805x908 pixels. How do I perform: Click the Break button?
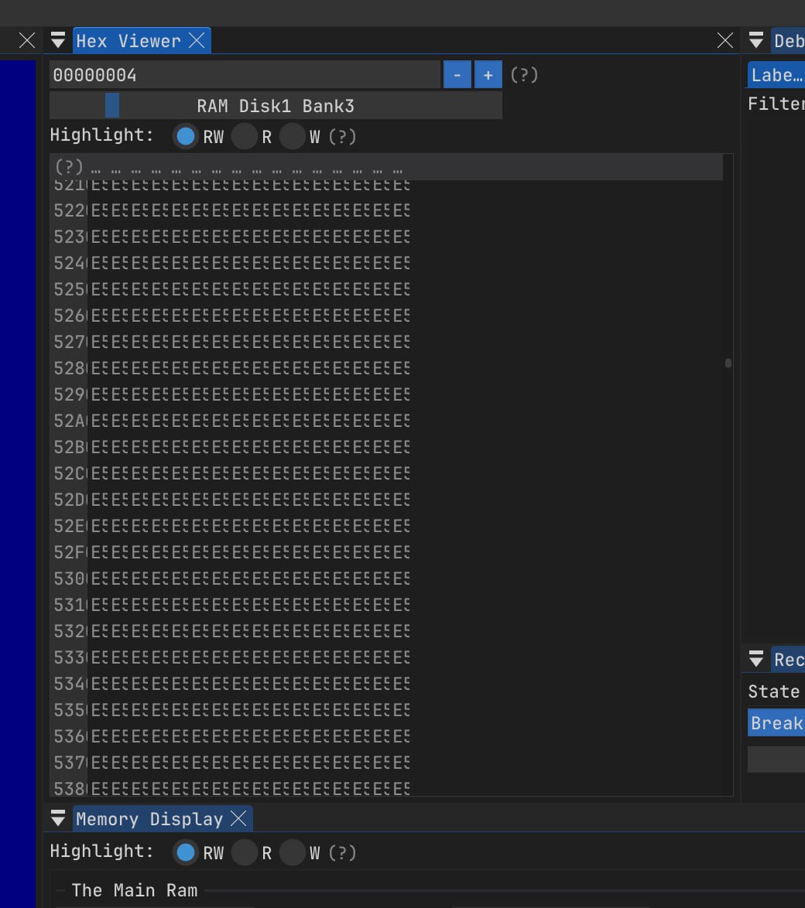click(x=776, y=723)
